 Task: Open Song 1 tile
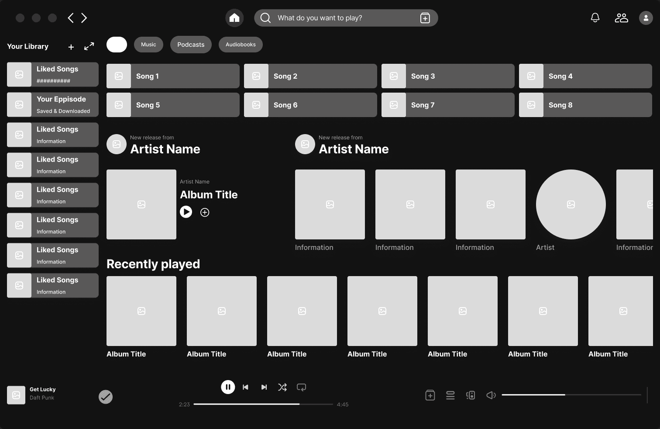(173, 76)
